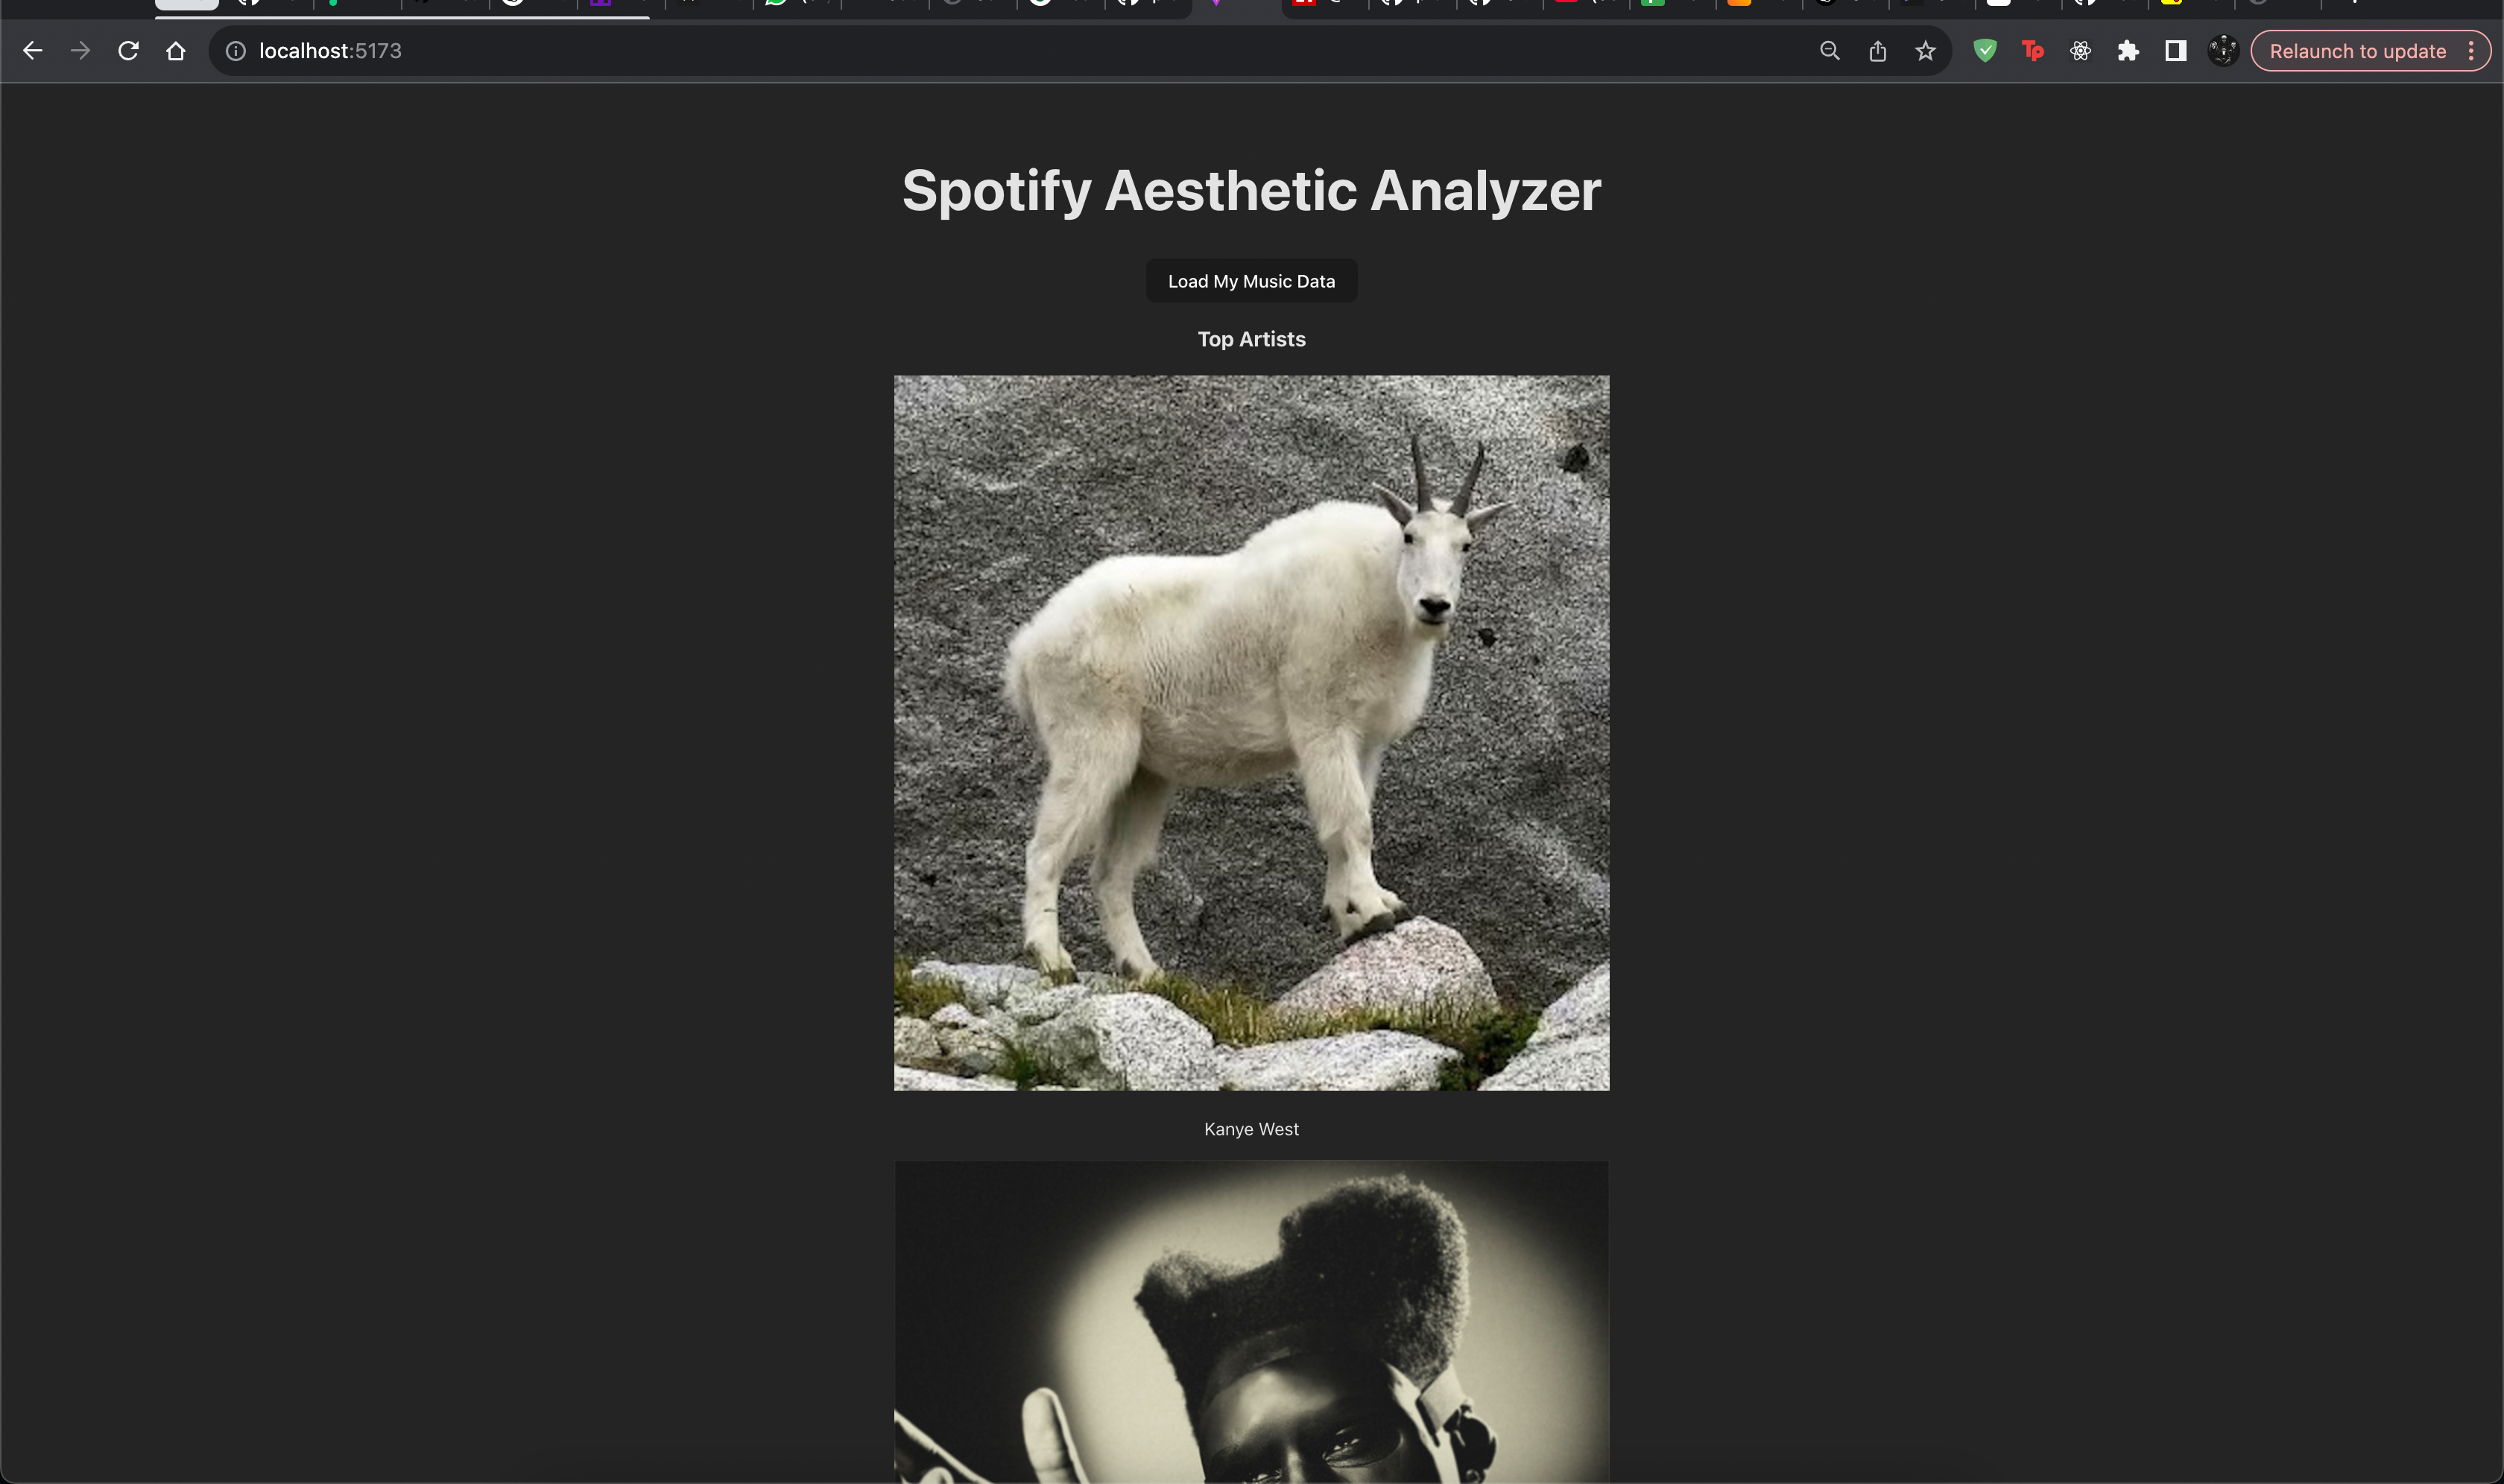
Task: Open the Extensions puzzle menu
Action: [2128, 51]
